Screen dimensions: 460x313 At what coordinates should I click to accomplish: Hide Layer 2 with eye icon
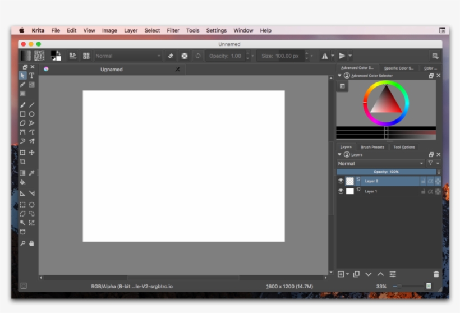[x=341, y=181]
